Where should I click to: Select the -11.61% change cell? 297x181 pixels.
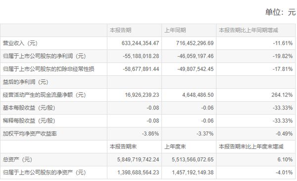click(283, 43)
